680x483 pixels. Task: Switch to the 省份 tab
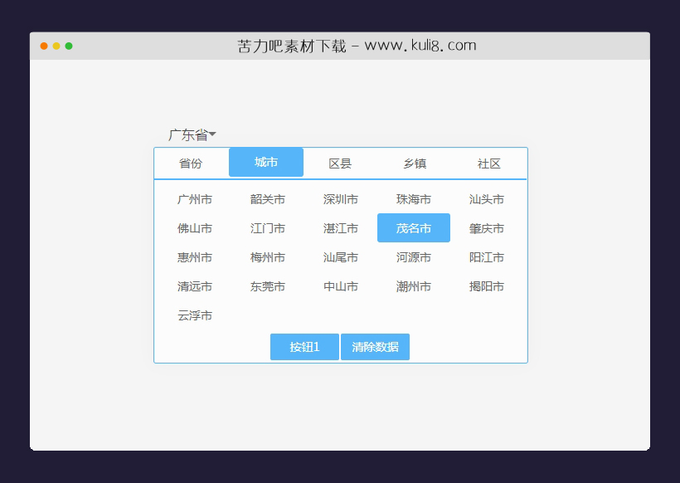192,163
